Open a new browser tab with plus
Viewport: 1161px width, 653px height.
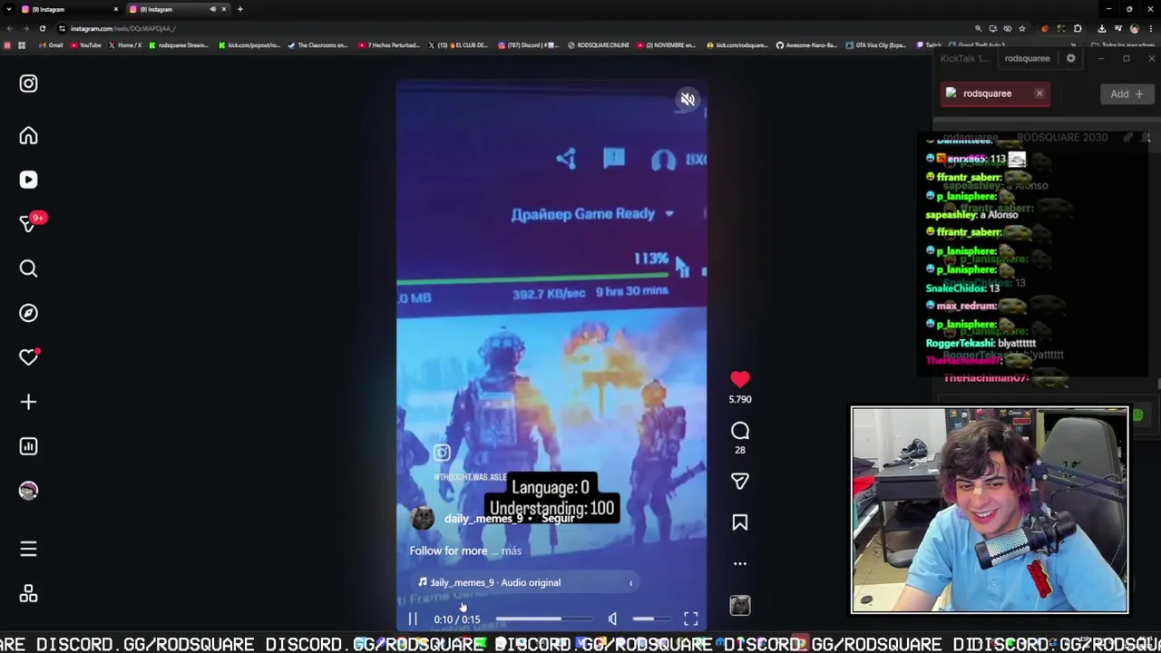click(x=239, y=9)
